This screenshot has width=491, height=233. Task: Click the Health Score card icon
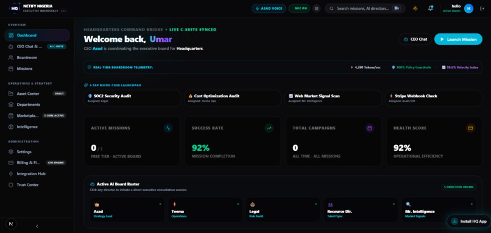pyautogui.click(x=470, y=128)
